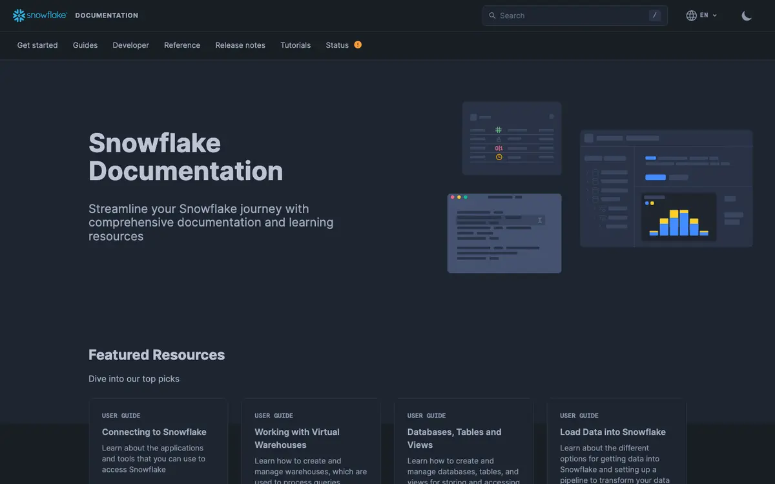Open the Reference menu item
Viewport: 775px width, 484px height.
point(182,45)
